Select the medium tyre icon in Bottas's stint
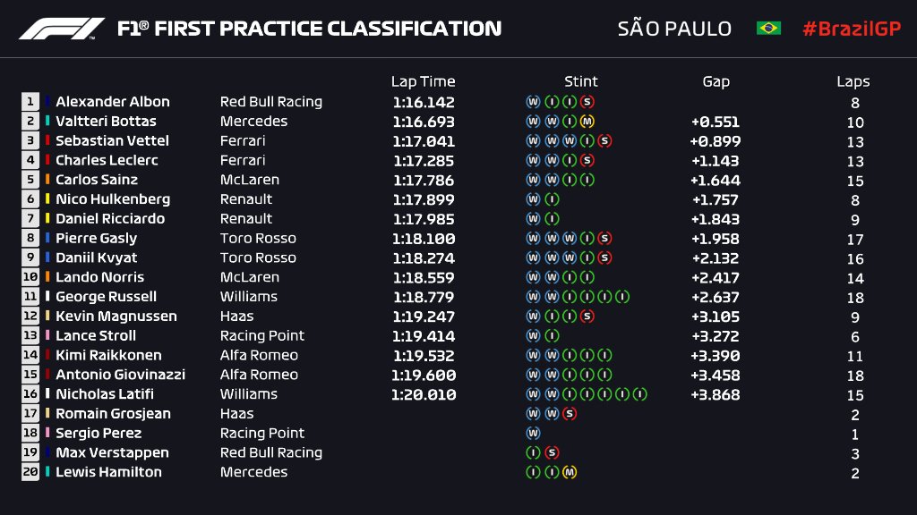This screenshot has height=515, width=917. click(587, 122)
